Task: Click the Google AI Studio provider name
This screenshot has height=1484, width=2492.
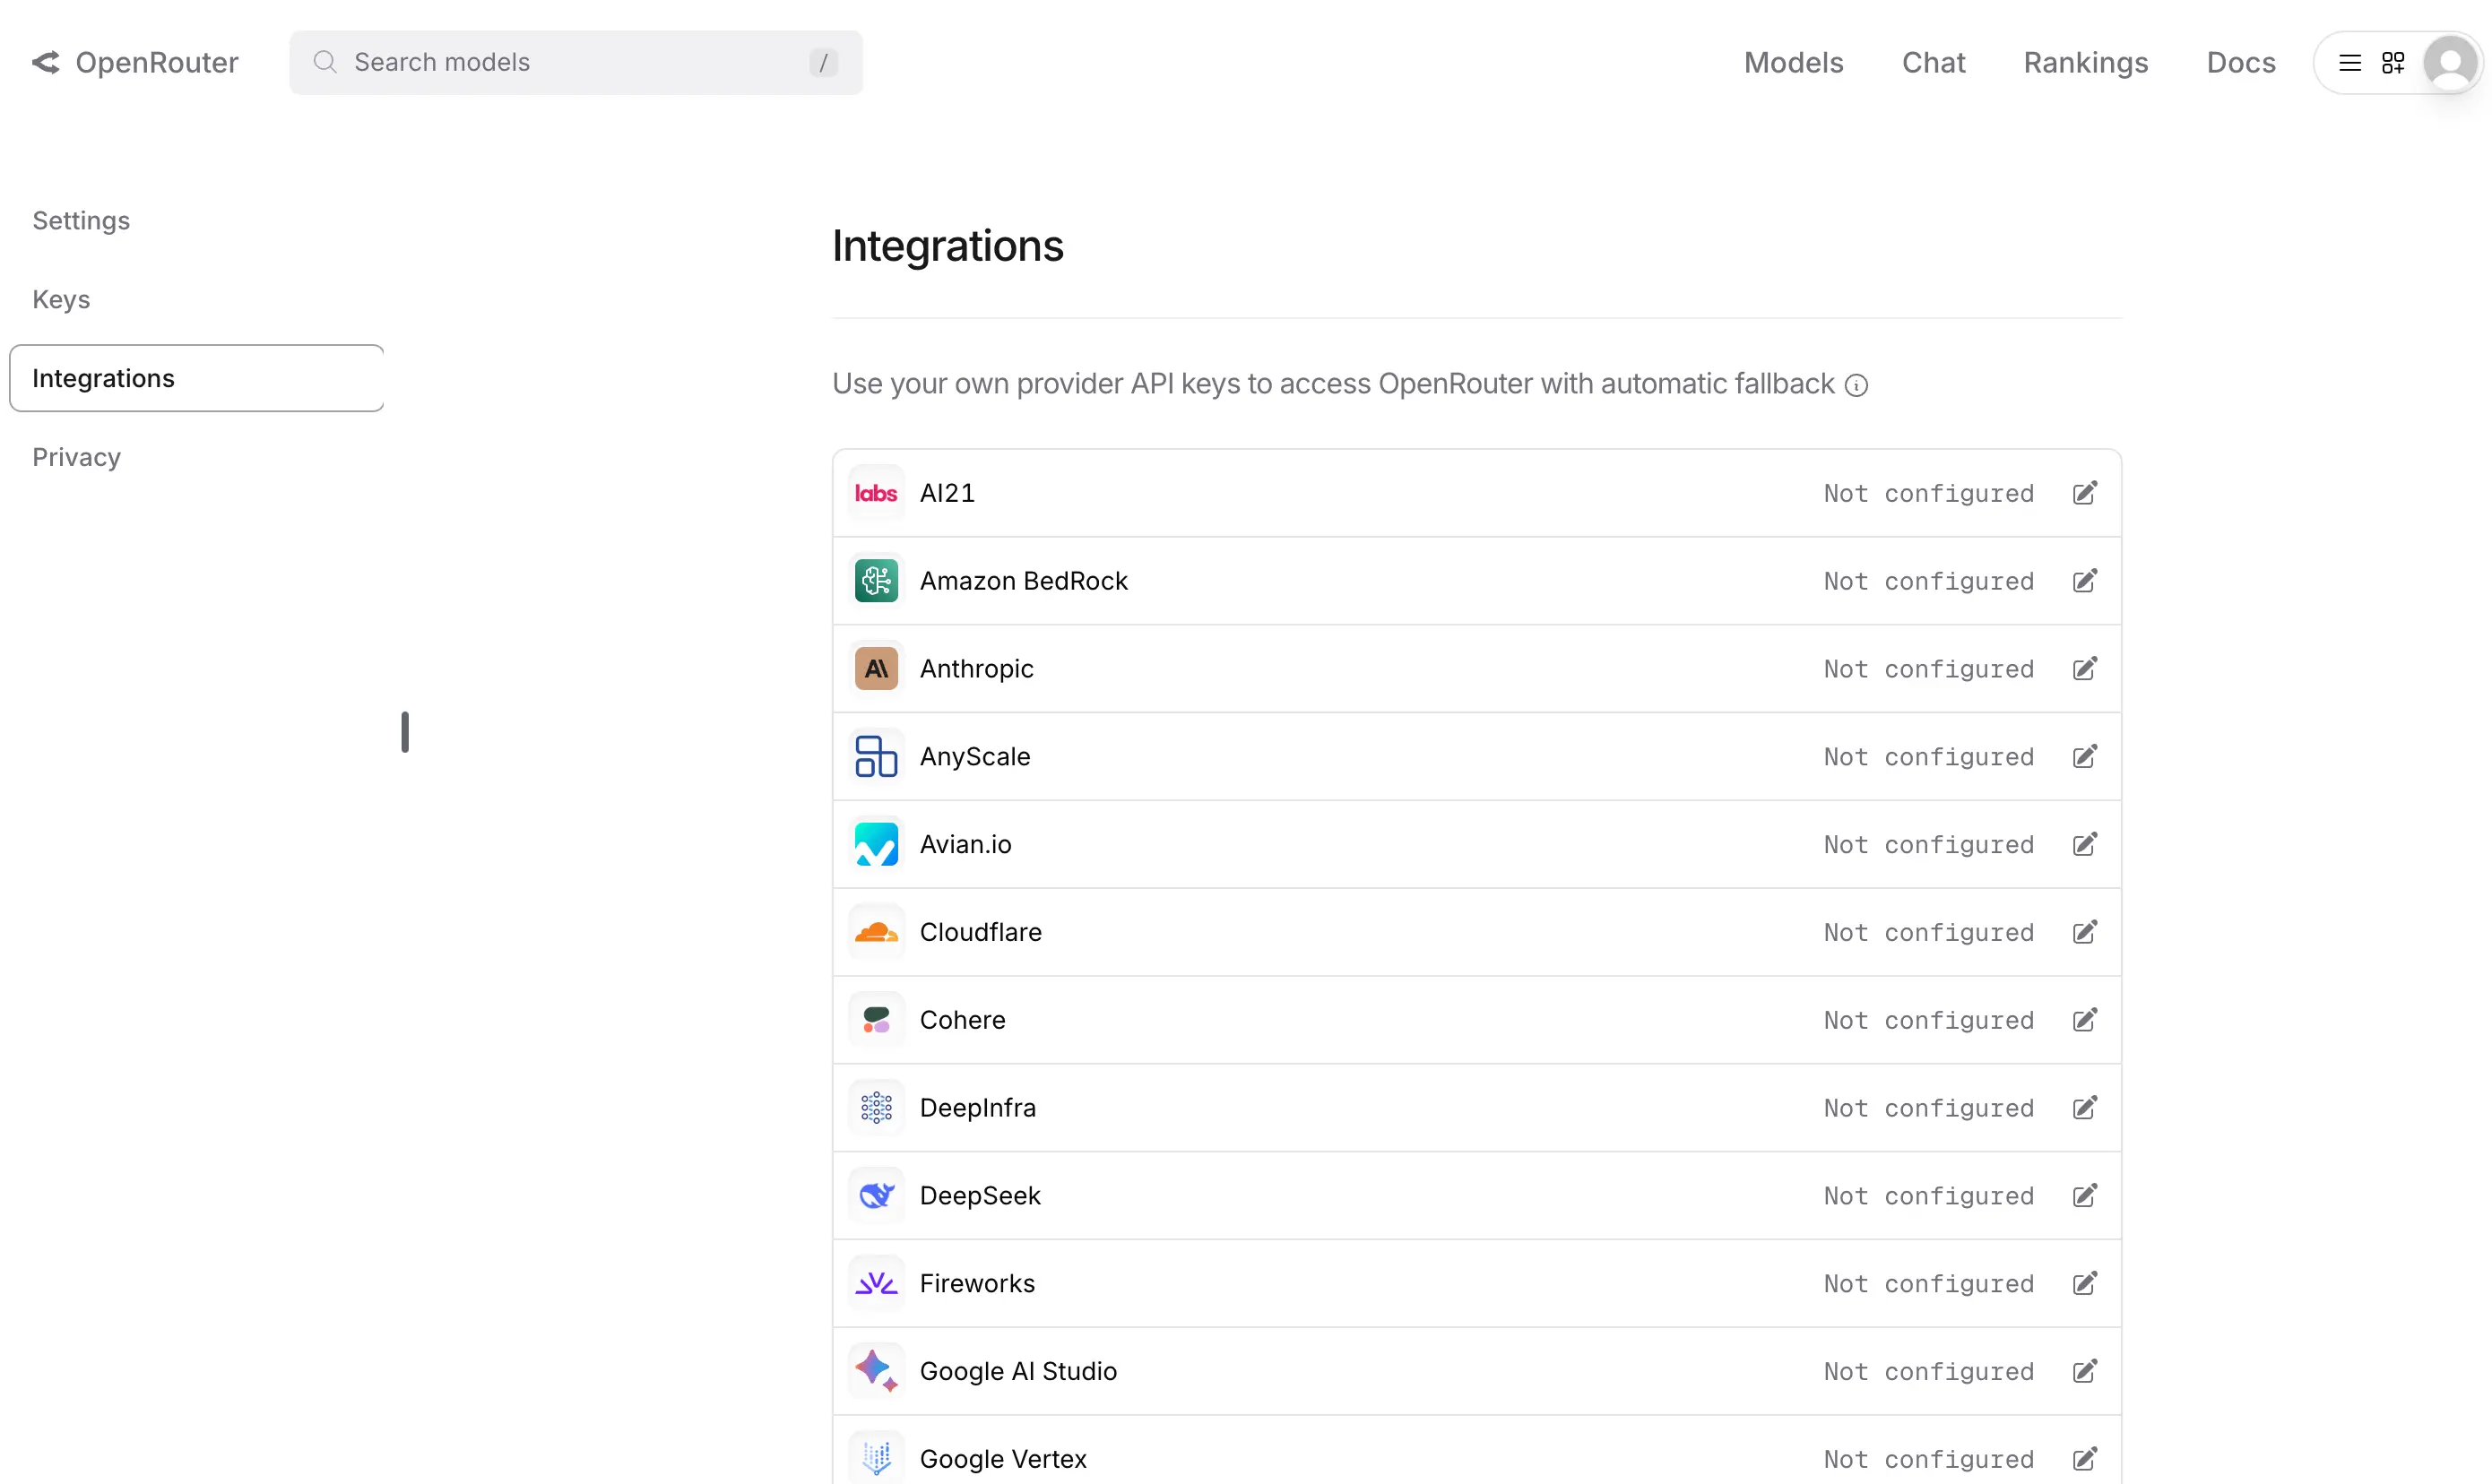Action: click(1018, 1372)
